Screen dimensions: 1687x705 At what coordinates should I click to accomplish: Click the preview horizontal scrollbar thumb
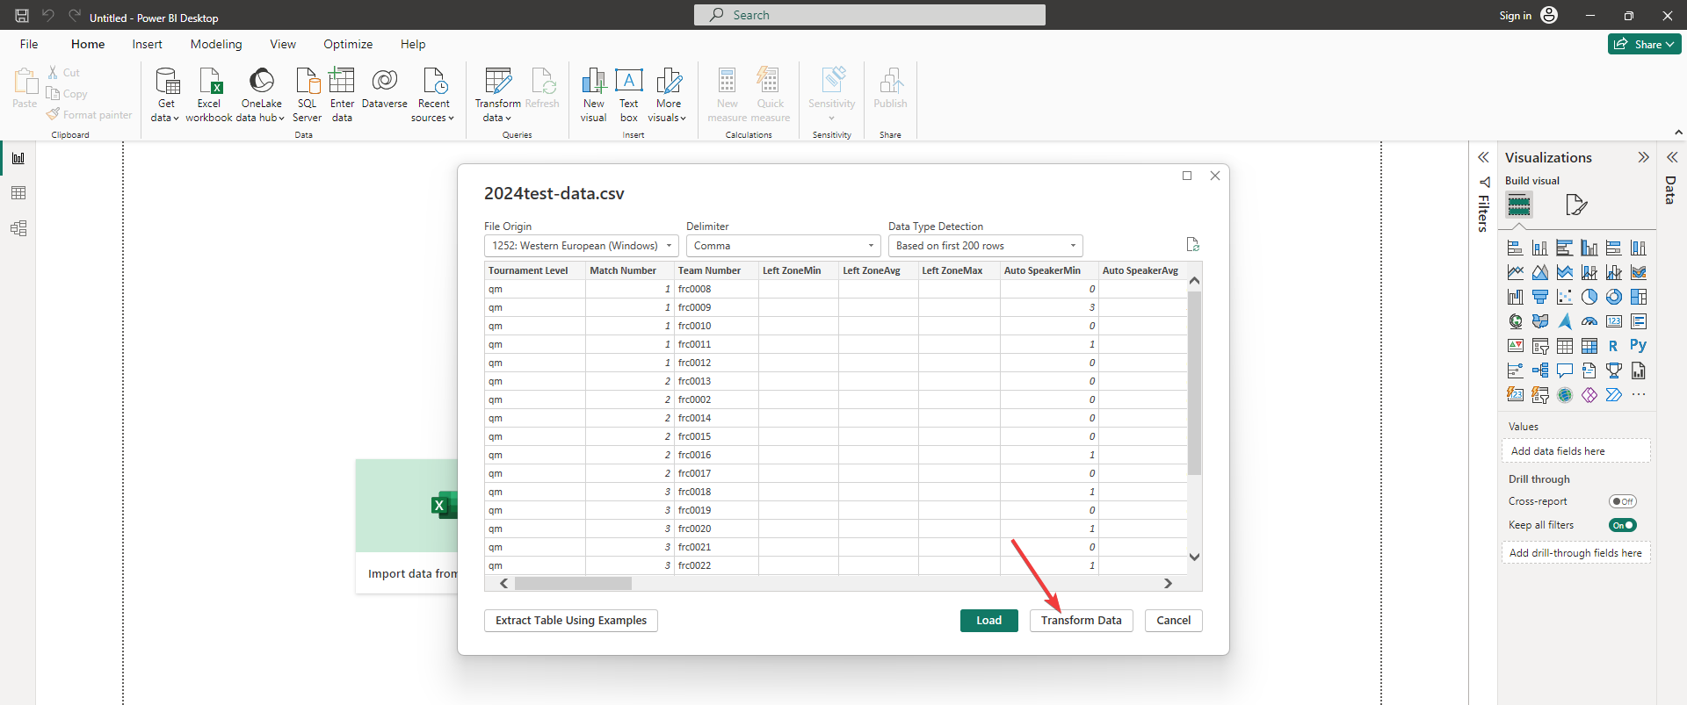coord(573,583)
